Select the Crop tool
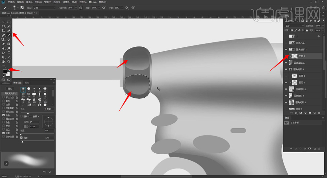The width and height of the screenshot is (327, 178). pyautogui.click(x=3, y=31)
